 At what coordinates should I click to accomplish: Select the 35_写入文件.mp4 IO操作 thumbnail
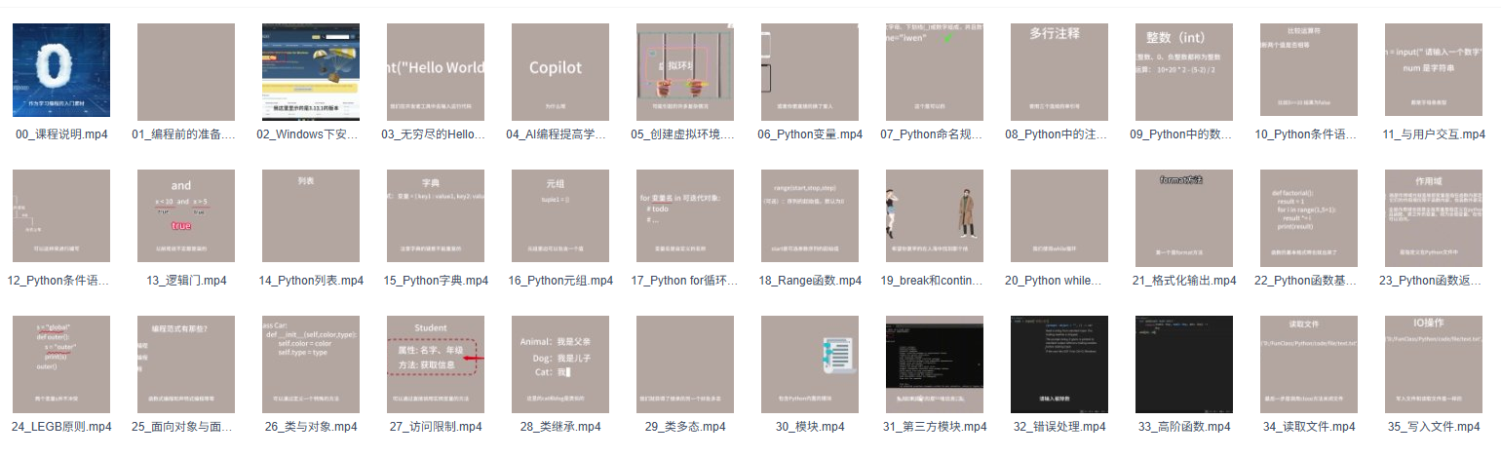[1434, 364]
